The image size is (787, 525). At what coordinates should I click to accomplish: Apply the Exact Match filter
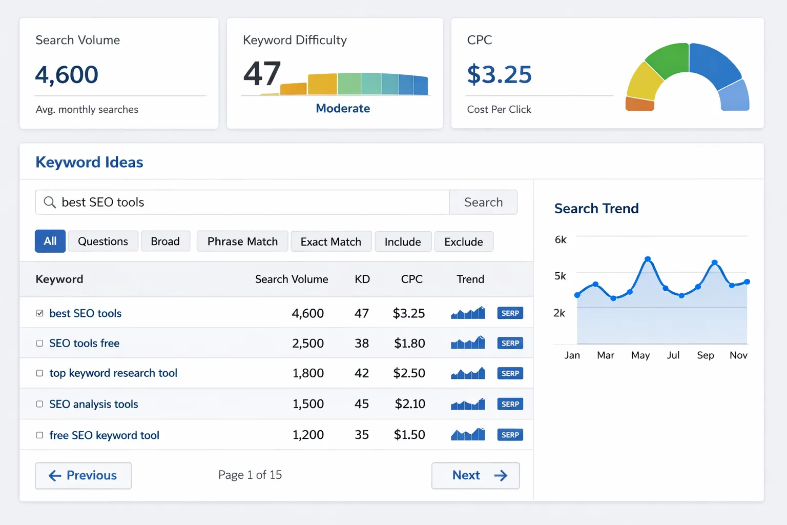click(331, 241)
